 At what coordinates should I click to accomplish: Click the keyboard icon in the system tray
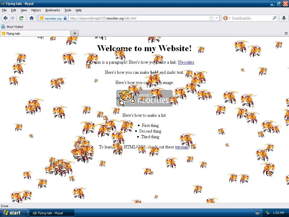point(257,213)
